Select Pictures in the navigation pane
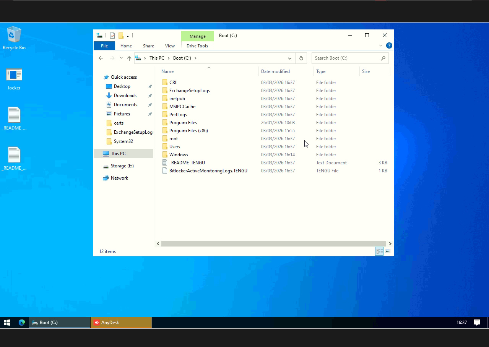Viewport: 489px width, 347px height. [x=122, y=114]
